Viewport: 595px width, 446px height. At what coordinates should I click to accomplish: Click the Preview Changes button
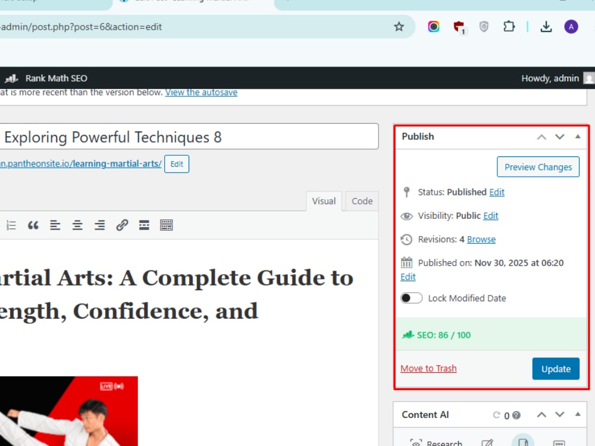point(538,167)
